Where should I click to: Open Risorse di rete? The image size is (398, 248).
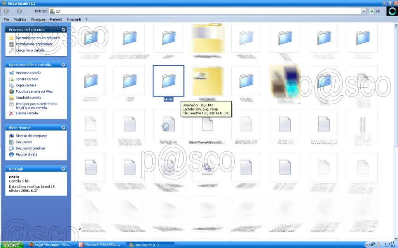(x=26, y=154)
